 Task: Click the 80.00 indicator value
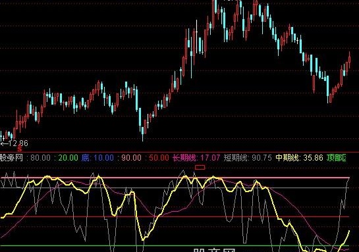(x=40, y=158)
